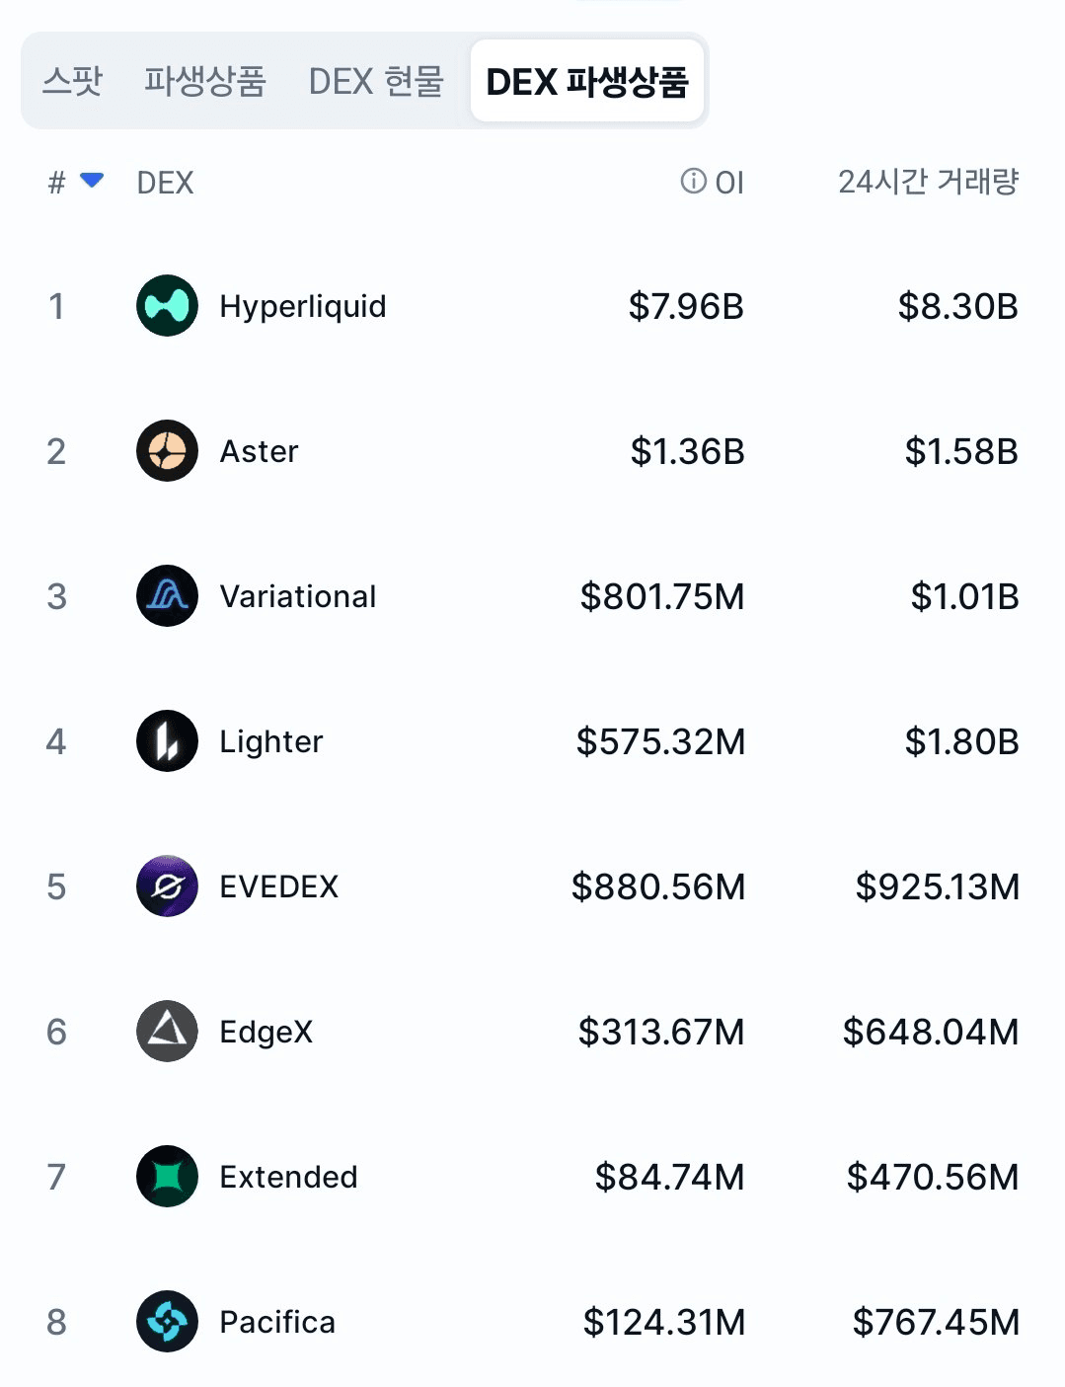Select EdgeX 24h volume value $648.04M
1065x1387 pixels.
931,1032
